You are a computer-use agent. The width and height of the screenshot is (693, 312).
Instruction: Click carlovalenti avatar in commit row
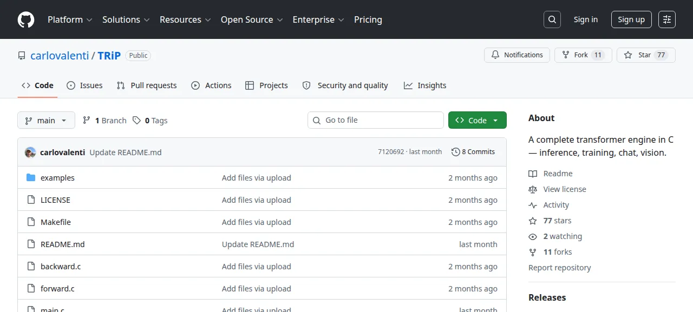30,152
